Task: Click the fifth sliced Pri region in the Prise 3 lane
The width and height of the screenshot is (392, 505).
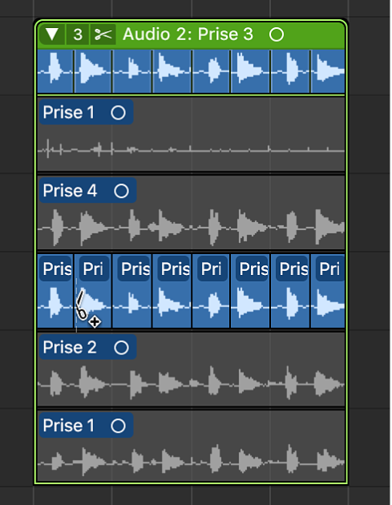Action: coord(211,291)
